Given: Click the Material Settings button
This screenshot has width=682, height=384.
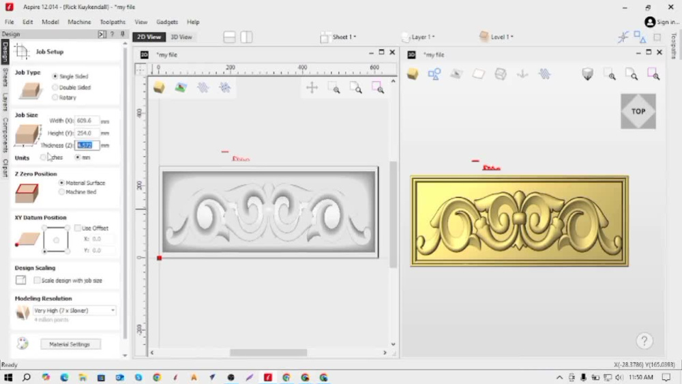Looking at the screenshot, I should [70, 344].
